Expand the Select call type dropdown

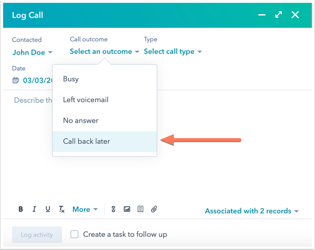[x=173, y=52]
